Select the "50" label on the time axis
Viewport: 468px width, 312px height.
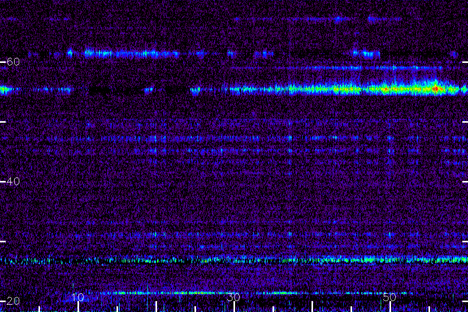[389, 297]
